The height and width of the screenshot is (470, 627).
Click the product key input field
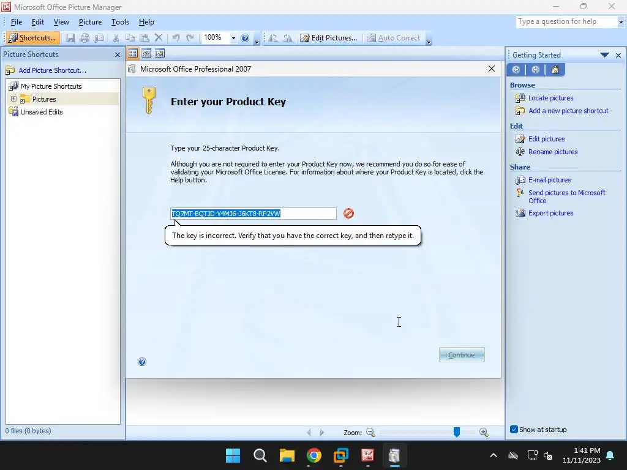coord(253,214)
